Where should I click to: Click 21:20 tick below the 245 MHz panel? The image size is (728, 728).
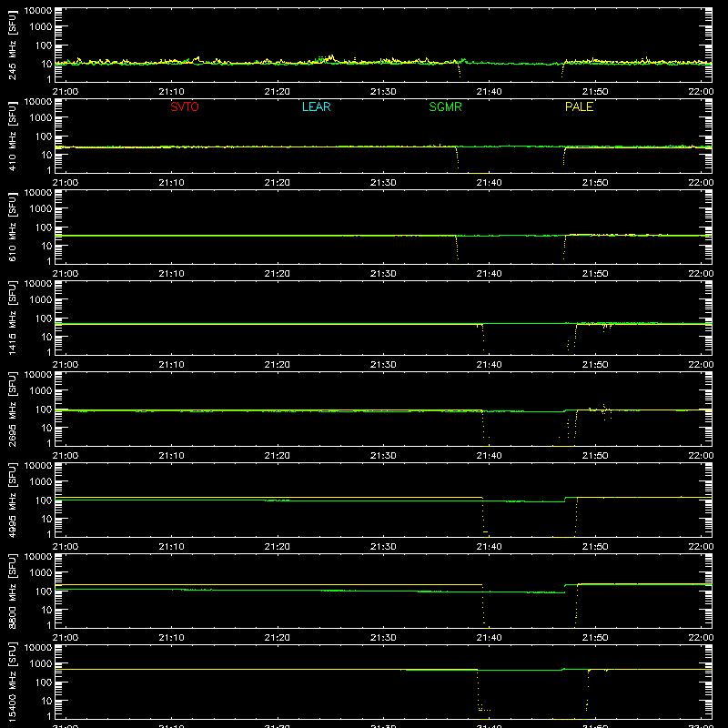coord(278,92)
